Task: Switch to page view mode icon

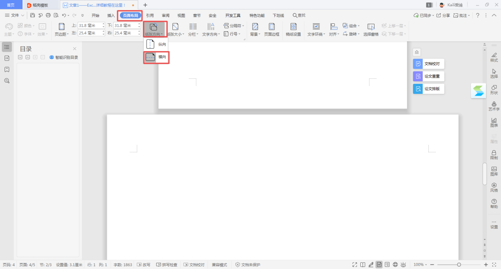Action: [x=379, y=265]
